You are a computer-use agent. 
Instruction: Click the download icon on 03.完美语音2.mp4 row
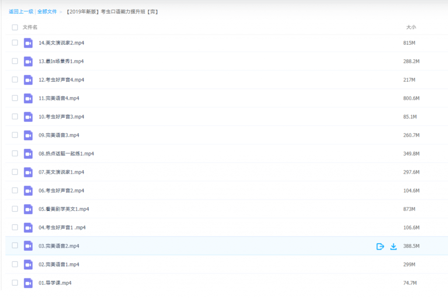393,246
